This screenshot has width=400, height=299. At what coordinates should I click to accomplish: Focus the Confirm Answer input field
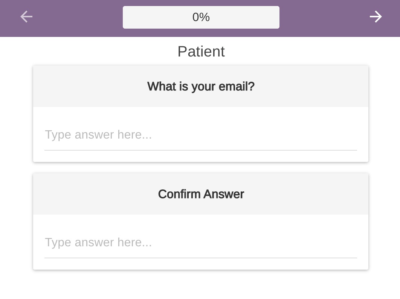click(x=200, y=243)
